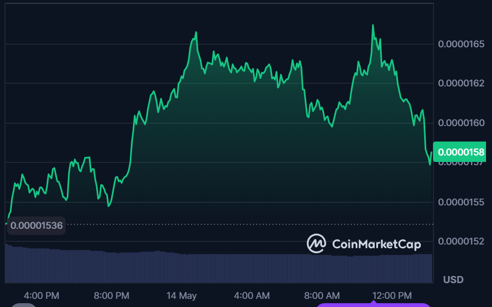Select the 0.0000160 price axis label
Image resolution: width=492 pixels, height=307 pixels.
[461, 123]
